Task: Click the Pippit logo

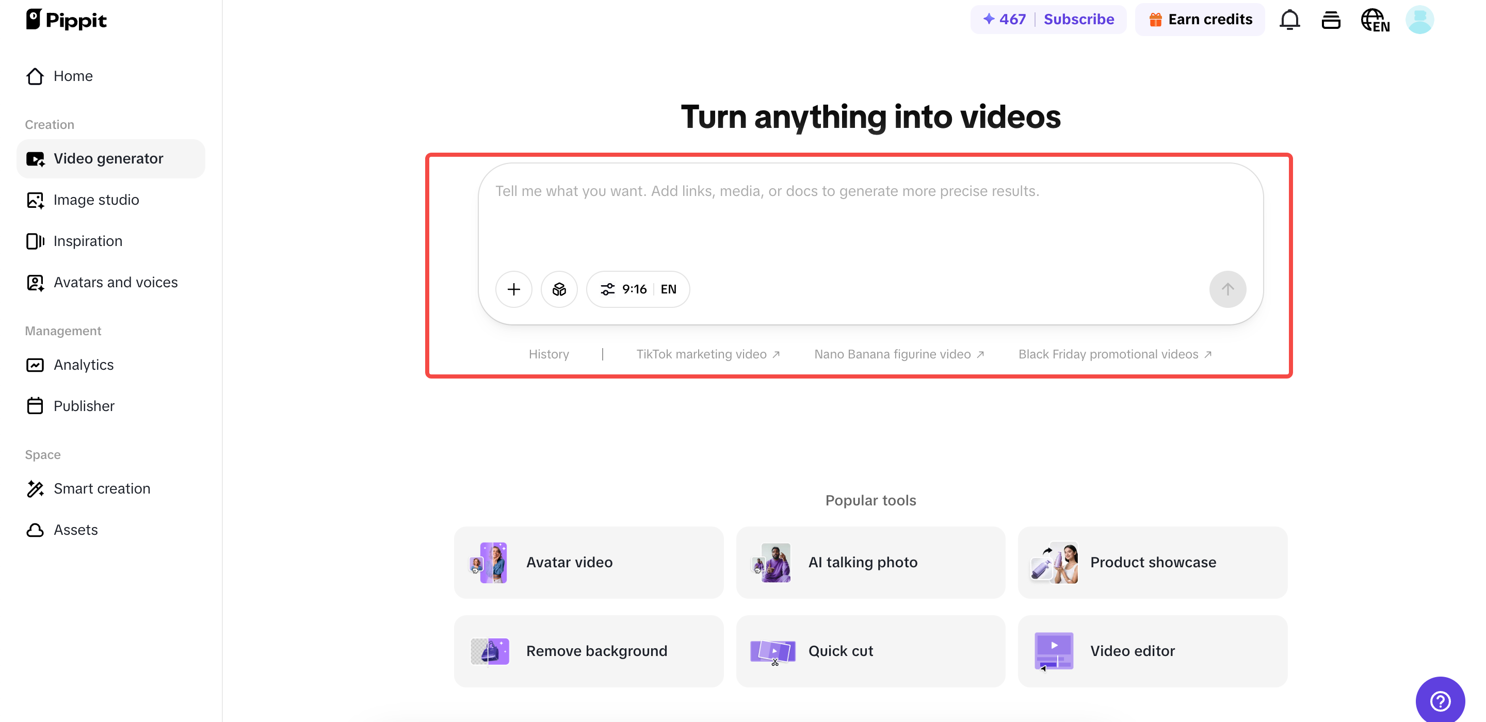Action: [x=66, y=20]
